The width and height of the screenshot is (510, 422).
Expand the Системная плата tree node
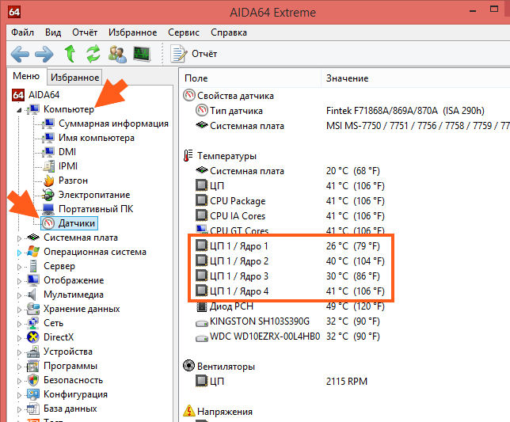coord(19,238)
